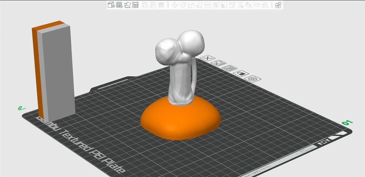365x177 pixels.
Task: Select the Assemble tool icon
Action: click(265, 5)
